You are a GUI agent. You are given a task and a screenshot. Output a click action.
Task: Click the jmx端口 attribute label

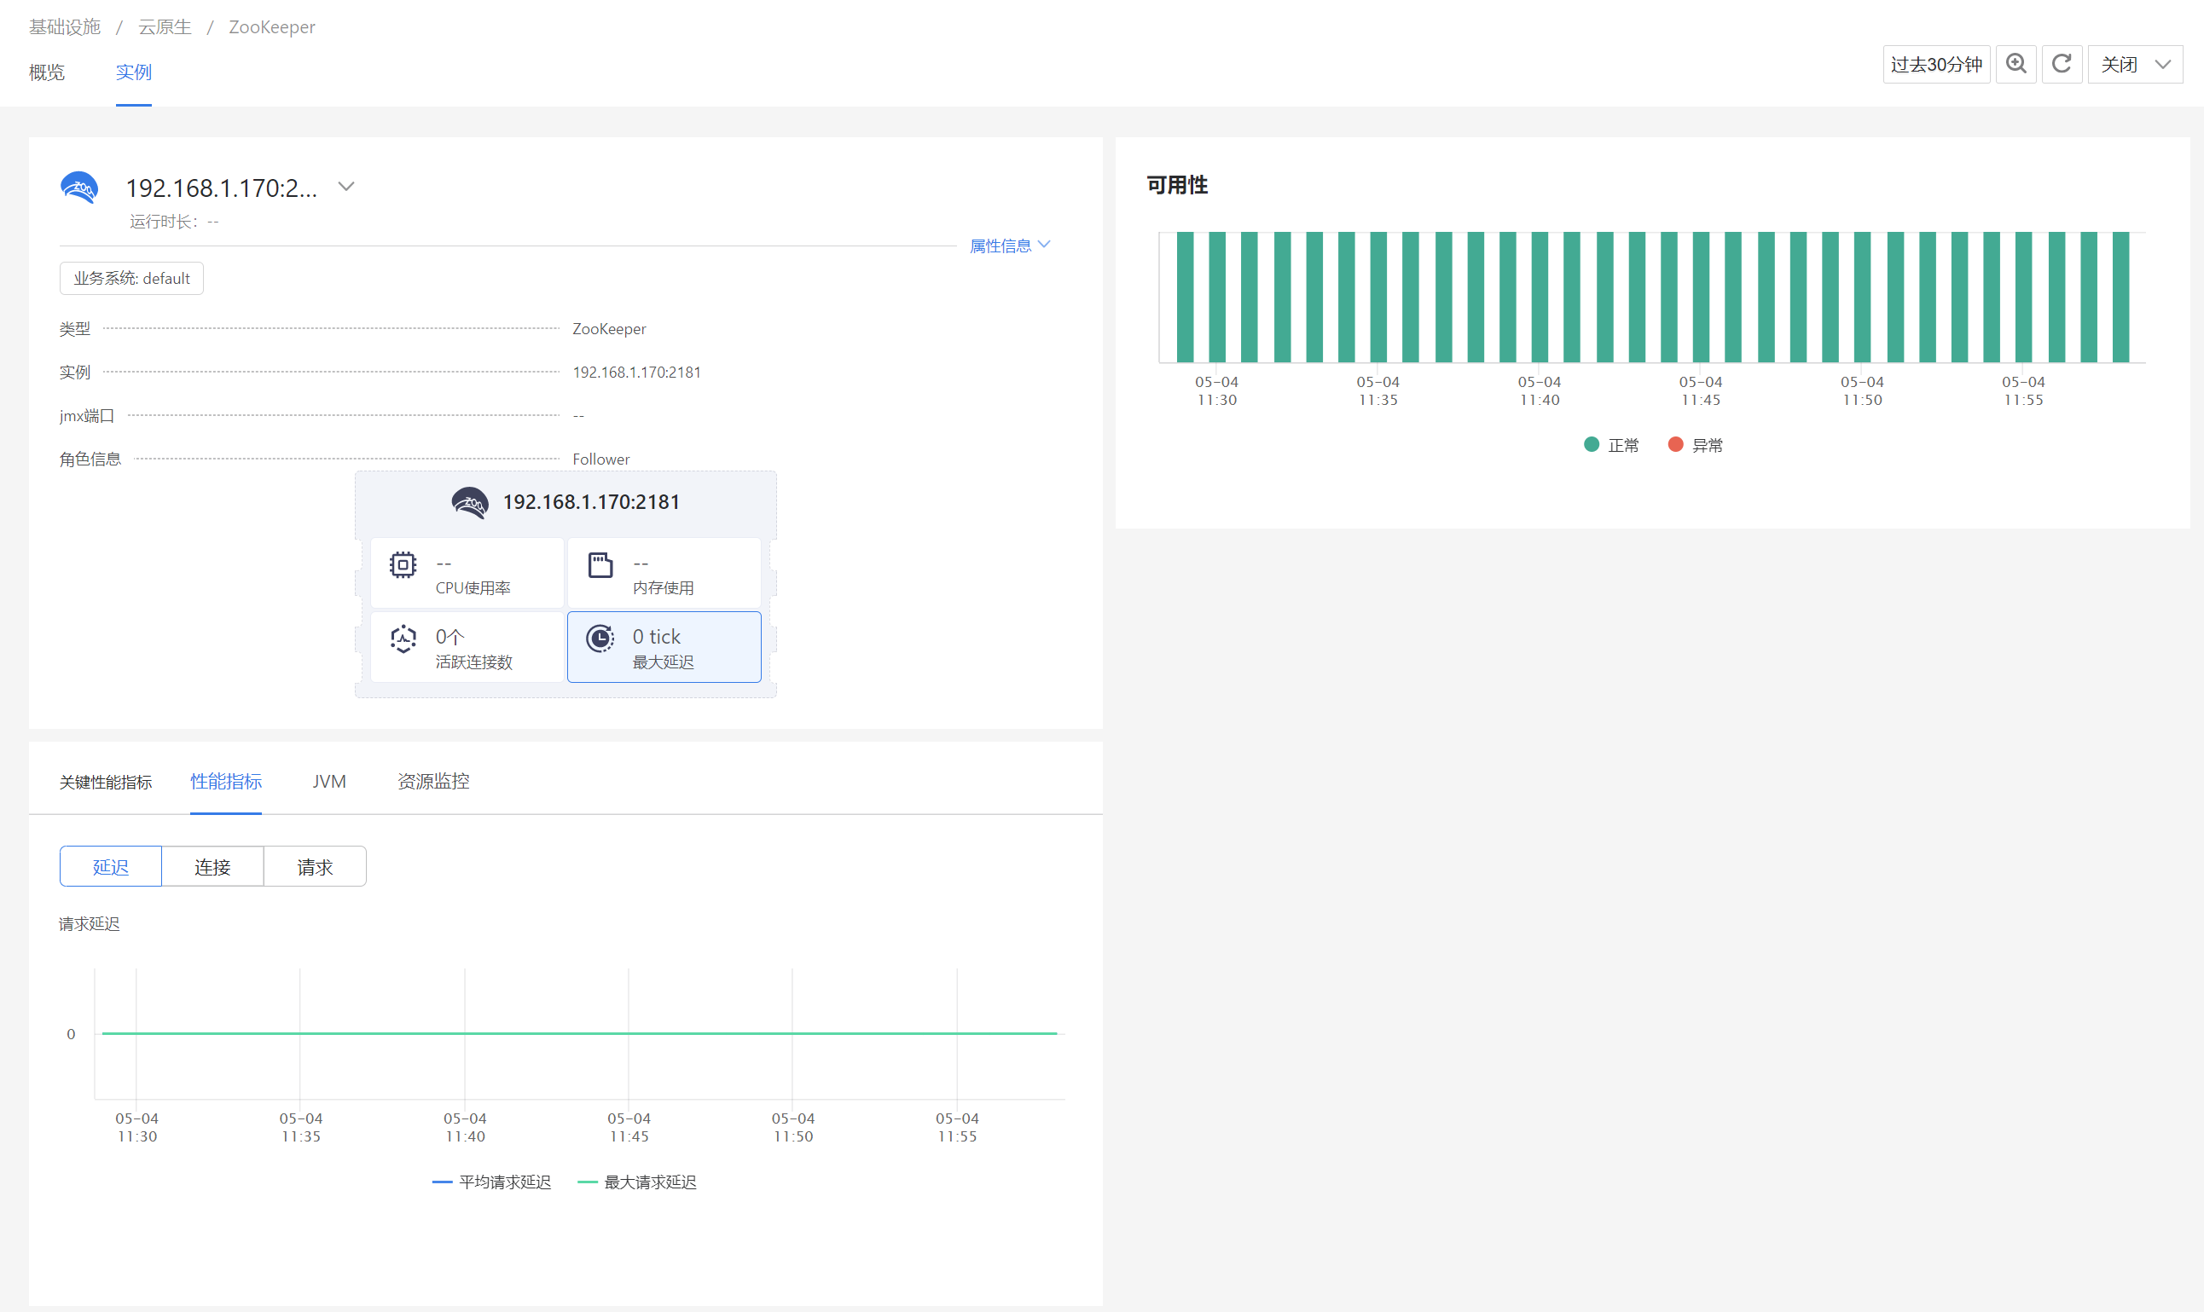tap(87, 415)
